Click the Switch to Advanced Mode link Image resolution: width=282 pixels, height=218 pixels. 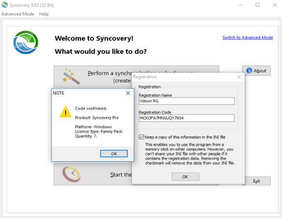248,37
